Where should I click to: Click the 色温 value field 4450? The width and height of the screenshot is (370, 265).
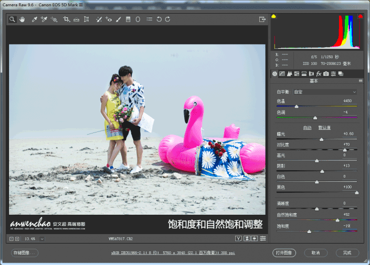[349, 101]
